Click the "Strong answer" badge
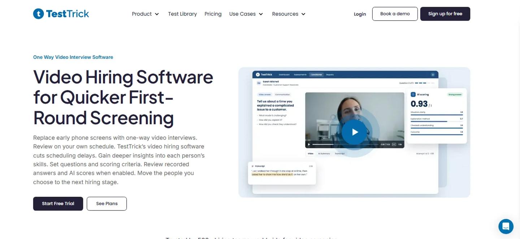The width and height of the screenshot is (520, 239). tap(455, 94)
